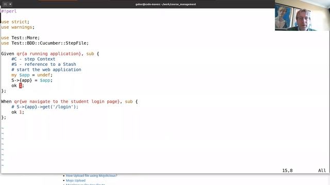Click 'When' keyword
The image size is (330, 185).
click(x=6, y=102)
